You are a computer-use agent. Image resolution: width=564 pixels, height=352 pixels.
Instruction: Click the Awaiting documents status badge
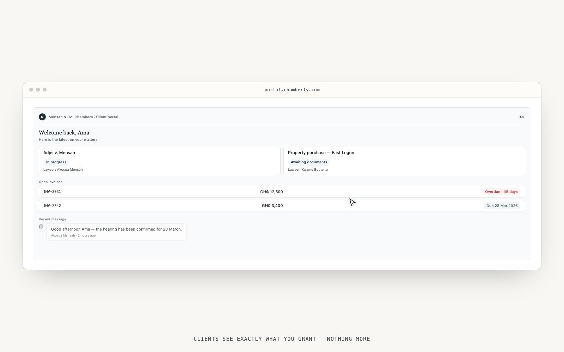(309, 162)
